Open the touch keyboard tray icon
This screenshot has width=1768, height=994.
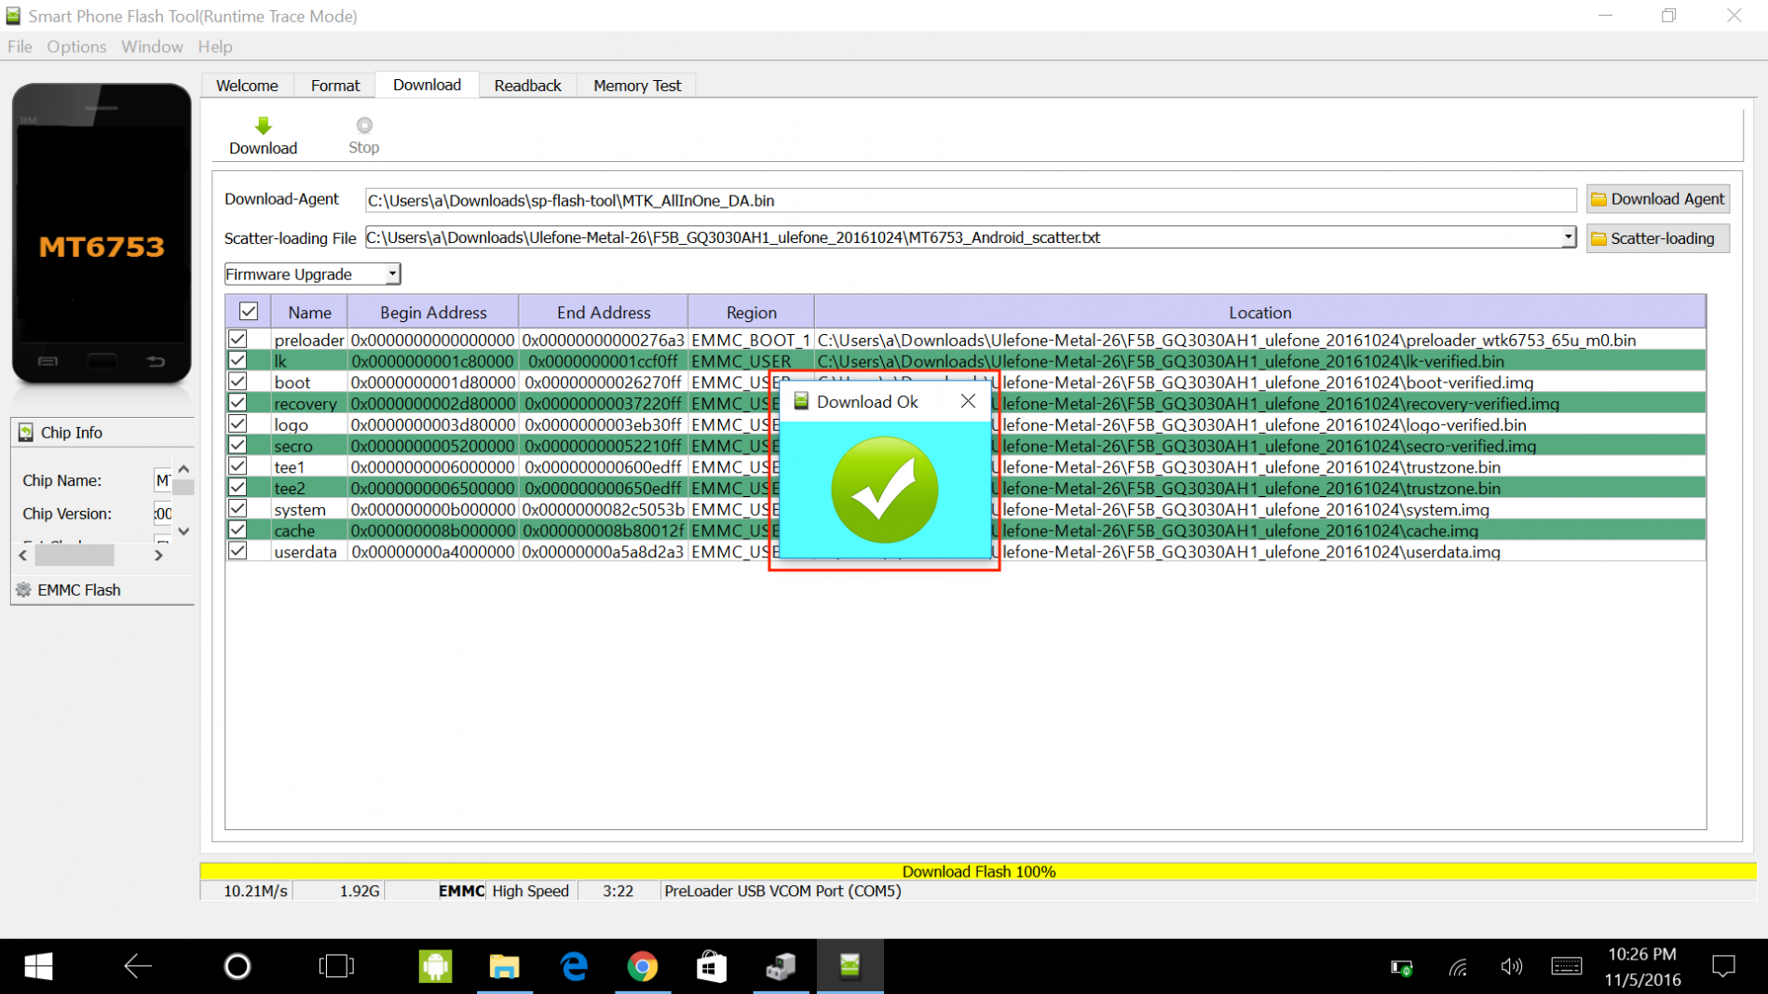1566,967
